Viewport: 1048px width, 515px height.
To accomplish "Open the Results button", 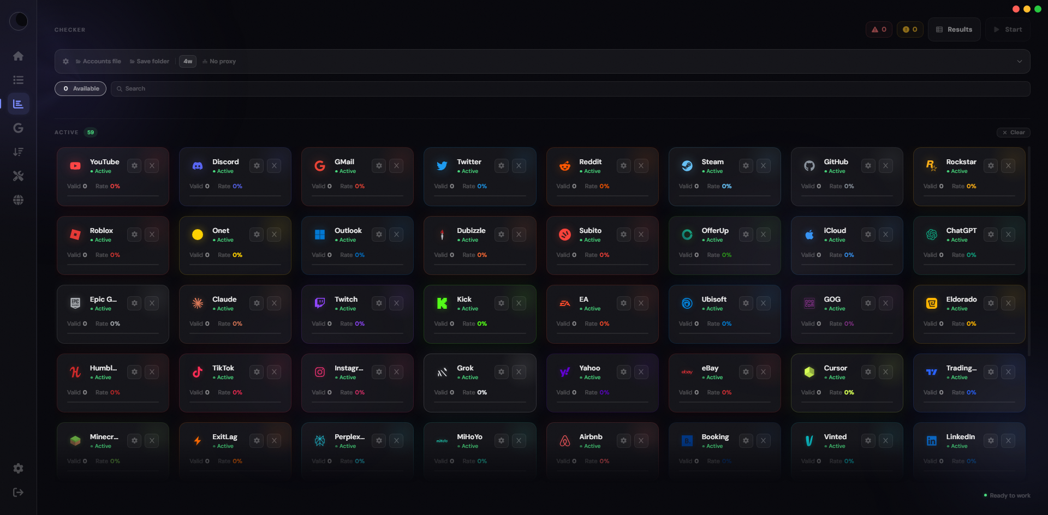I will point(954,29).
